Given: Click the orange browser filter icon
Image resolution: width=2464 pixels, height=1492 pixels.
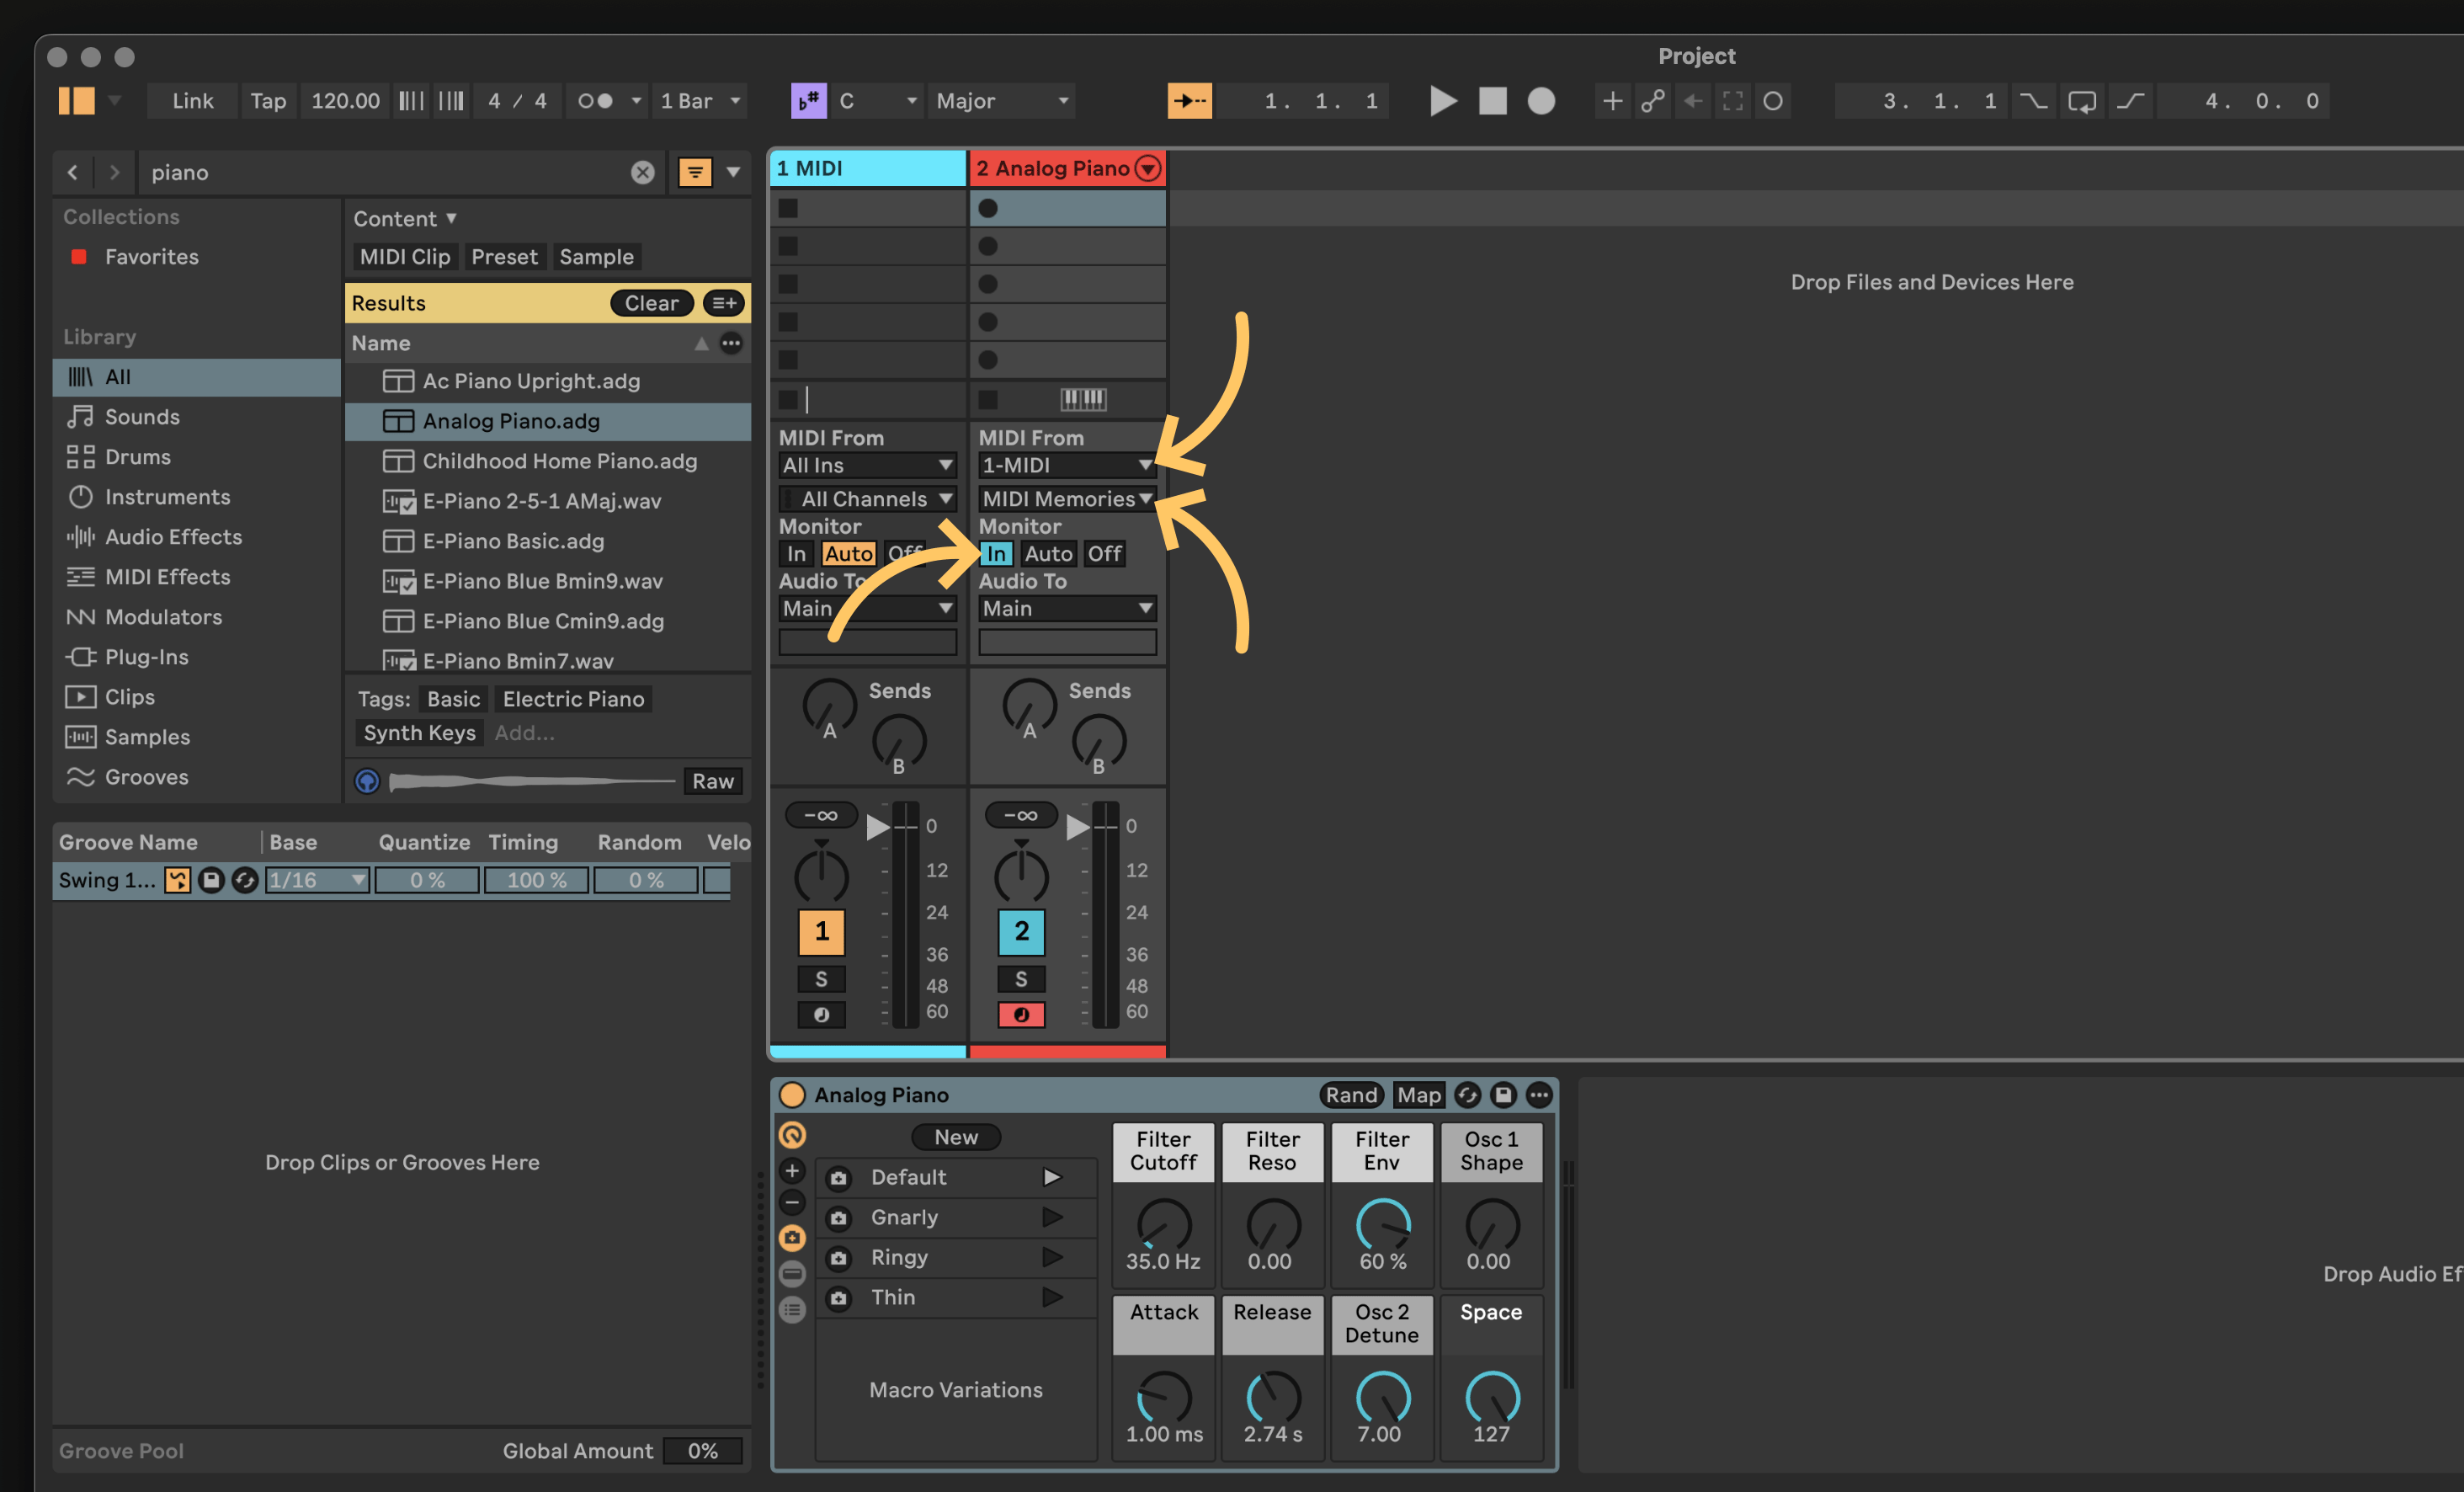Looking at the screenshot, I should pyautogui.click(x=695, y=172).
